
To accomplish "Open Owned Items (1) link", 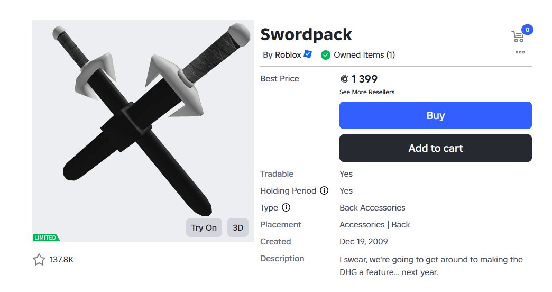I will (x=364, y=55).
